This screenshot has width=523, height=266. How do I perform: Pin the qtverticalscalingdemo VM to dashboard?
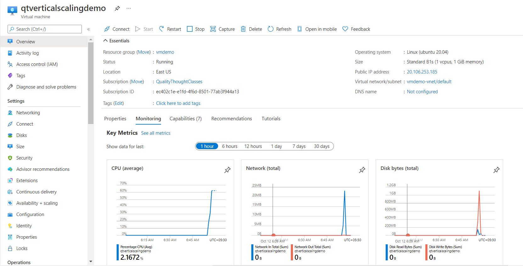117,8
